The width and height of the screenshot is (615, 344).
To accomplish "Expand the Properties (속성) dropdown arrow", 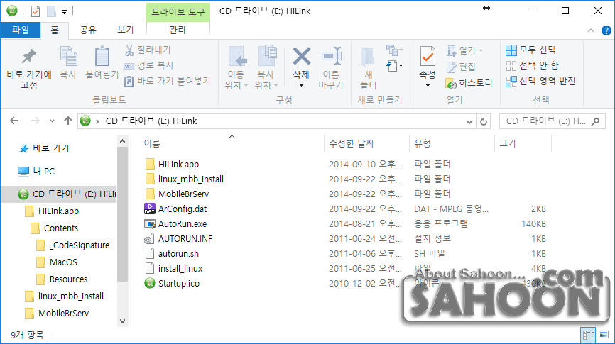I will pyautogui.click(x=428, y=85).
